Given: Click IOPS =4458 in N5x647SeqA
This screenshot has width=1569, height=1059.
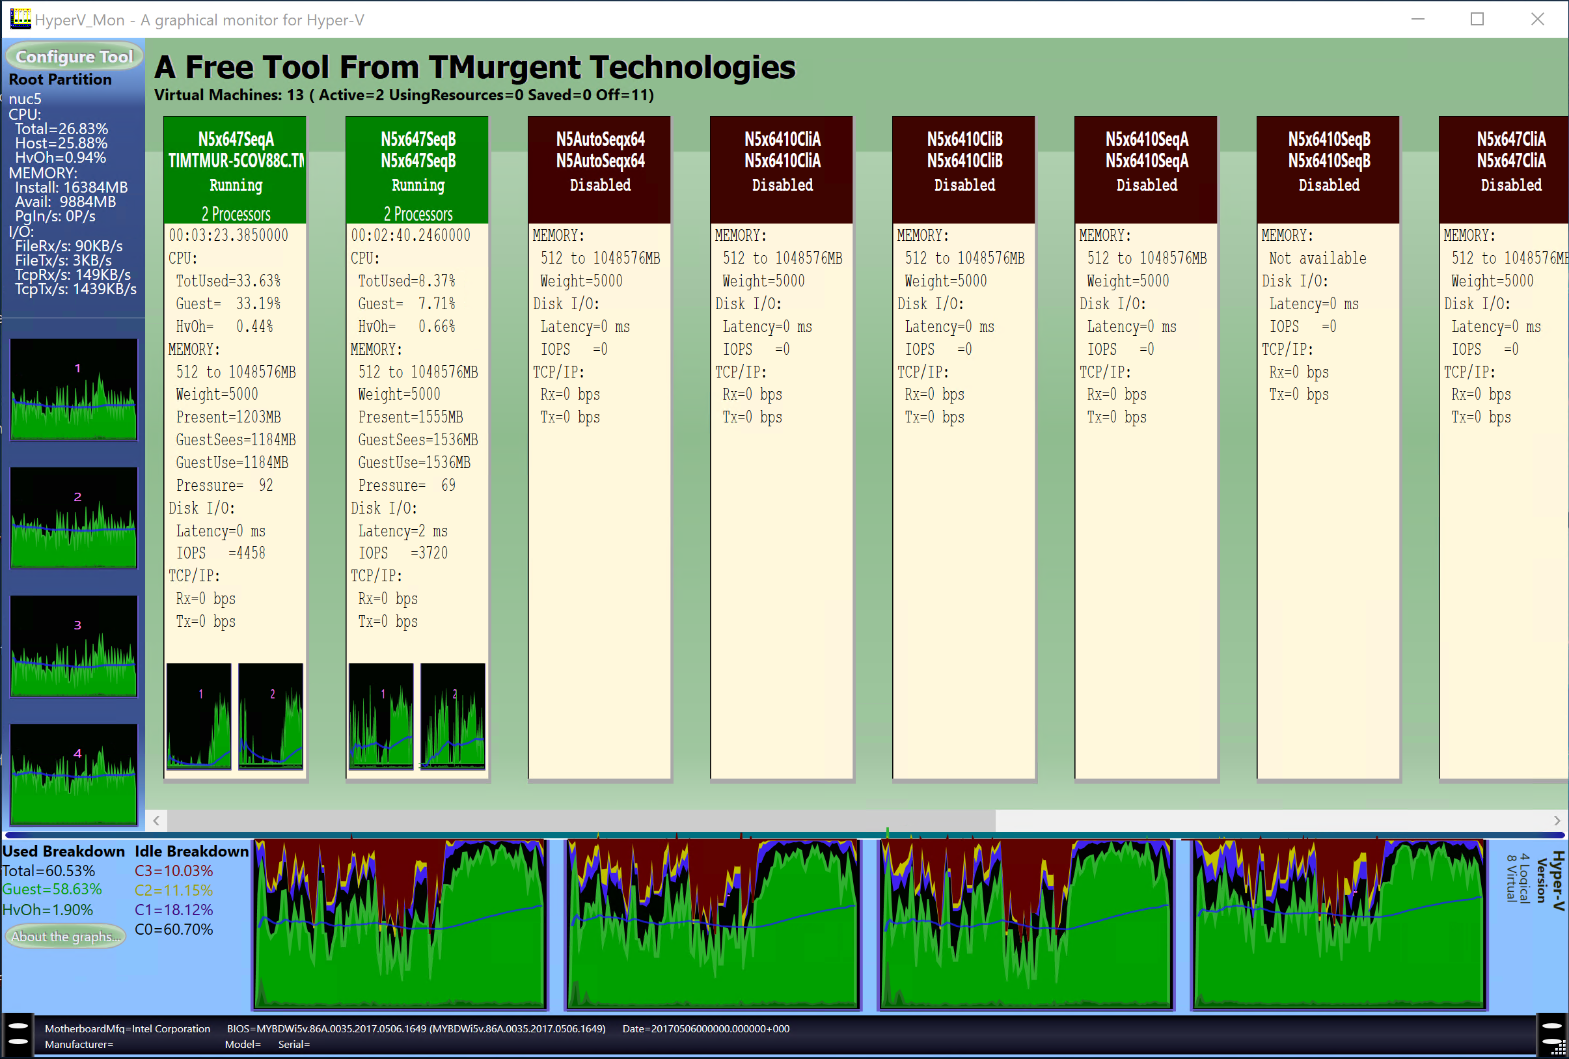Looking at the screenshot, I should [221, 553].
